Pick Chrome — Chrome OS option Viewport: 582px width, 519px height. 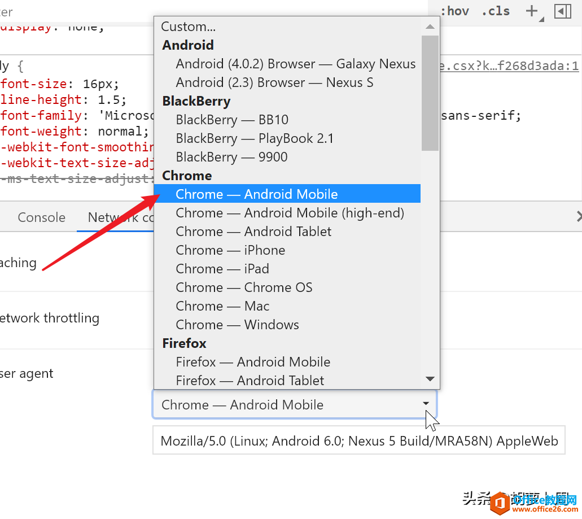(x=287, y=287)
